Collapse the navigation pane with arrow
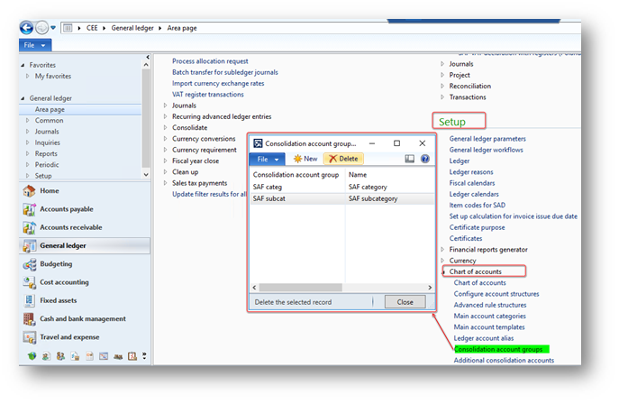 [148, 57]
